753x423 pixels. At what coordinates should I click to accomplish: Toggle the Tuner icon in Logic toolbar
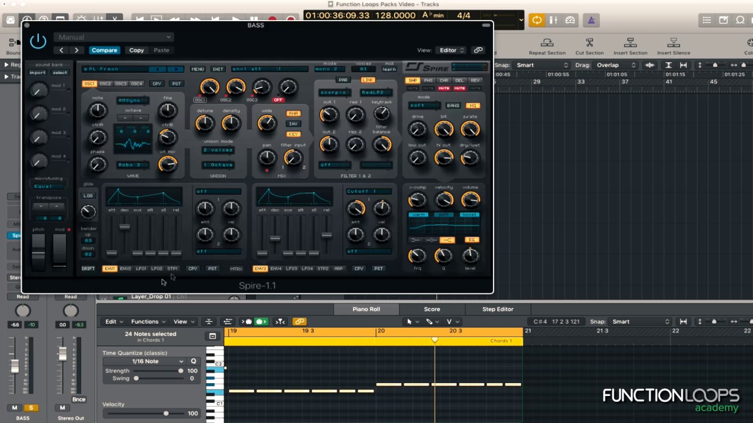(553, 20)
